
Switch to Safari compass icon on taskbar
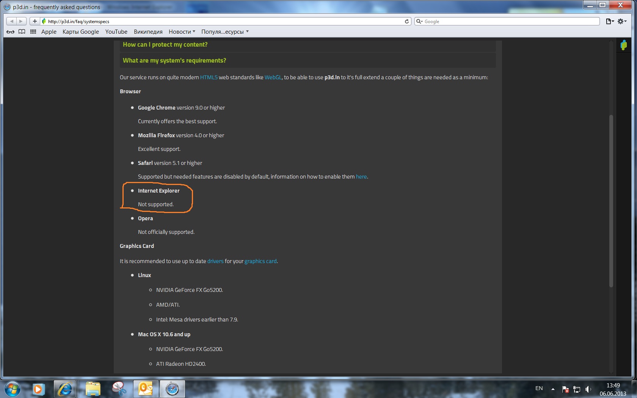[172, 389]
